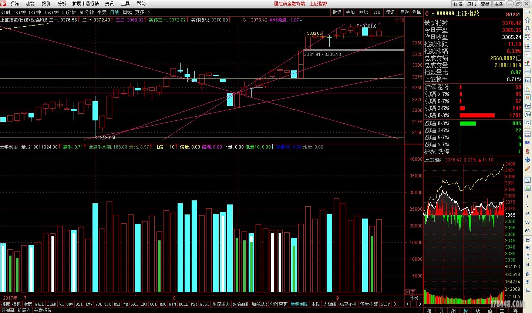Open the 指标 dropdown in chart toolbar
The height and width of the screenshot is (313, 532).
337,12
